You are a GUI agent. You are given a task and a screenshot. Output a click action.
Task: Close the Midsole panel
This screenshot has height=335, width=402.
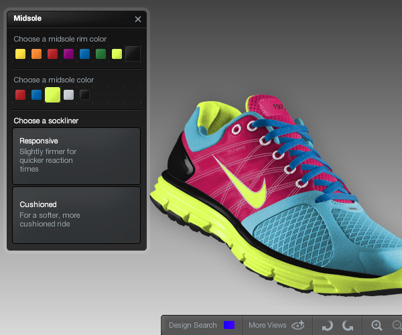click(138, 19)
